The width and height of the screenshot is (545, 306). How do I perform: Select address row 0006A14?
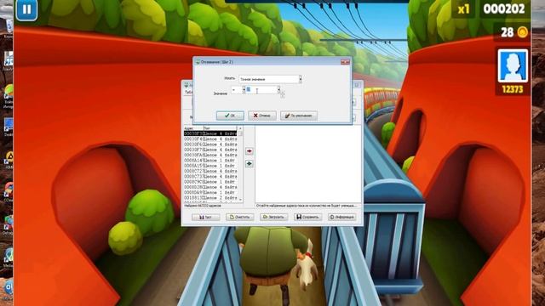tap(210, 161)
